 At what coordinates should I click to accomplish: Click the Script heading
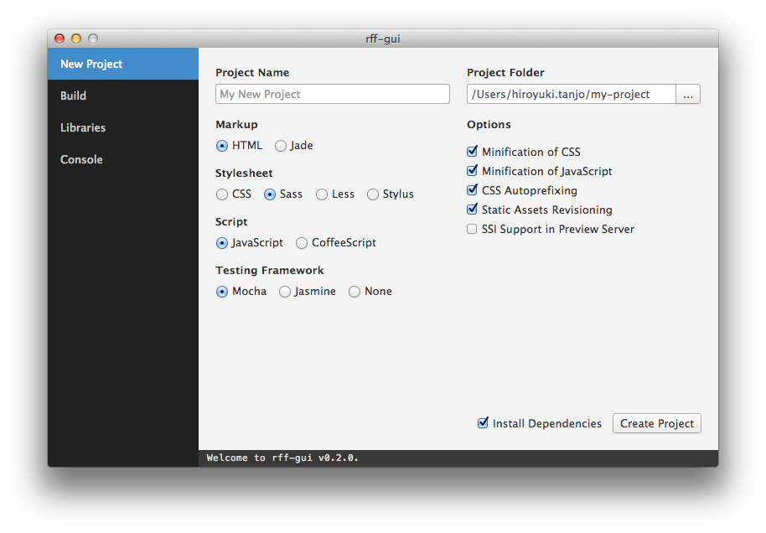pyautogui.click(x=231, y=221)
